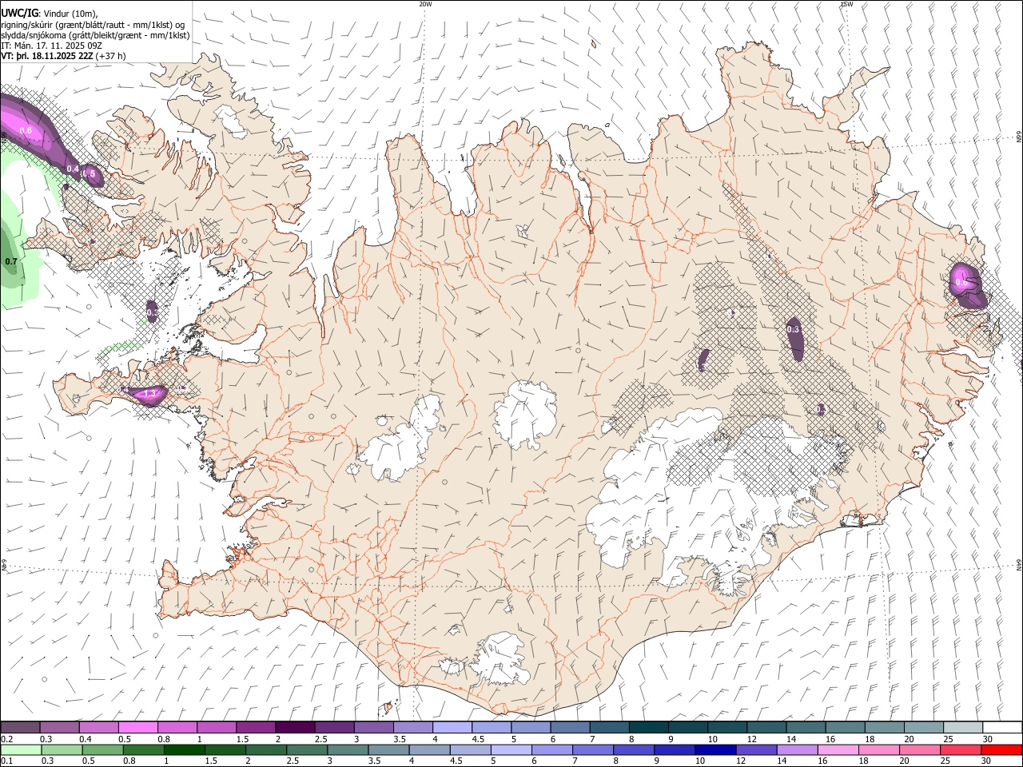Click the '20W' longitude label
Image resolution: width=1023 pixels, height=767 pixels.
point(425,4)
